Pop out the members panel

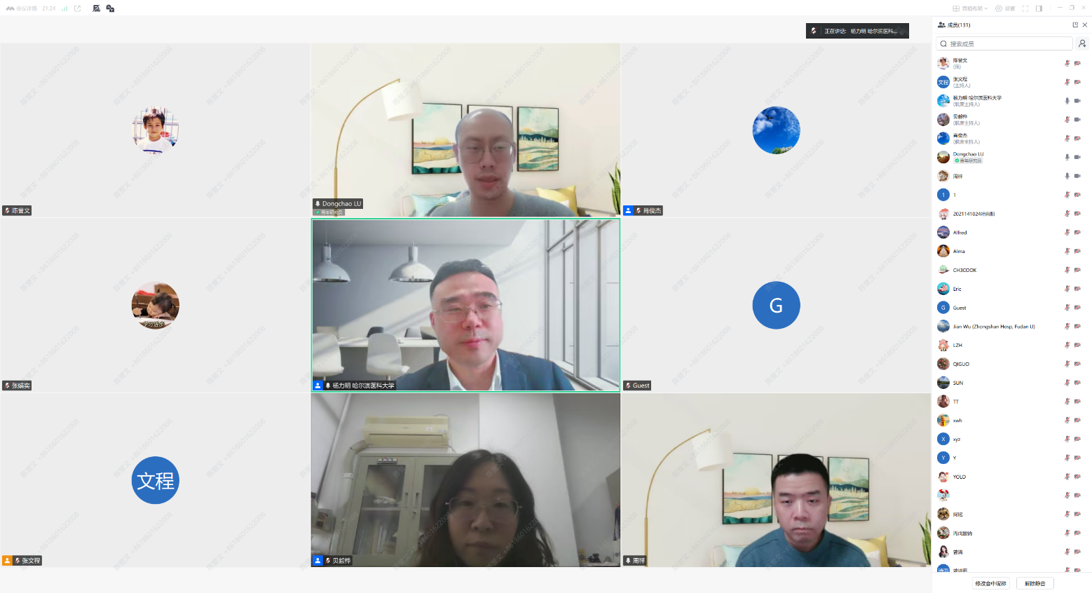1075,25
